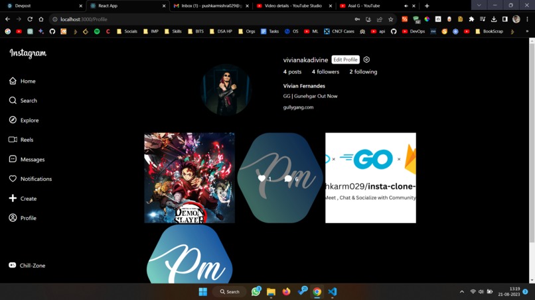Click the Edit Profile button

pos(345,60)
